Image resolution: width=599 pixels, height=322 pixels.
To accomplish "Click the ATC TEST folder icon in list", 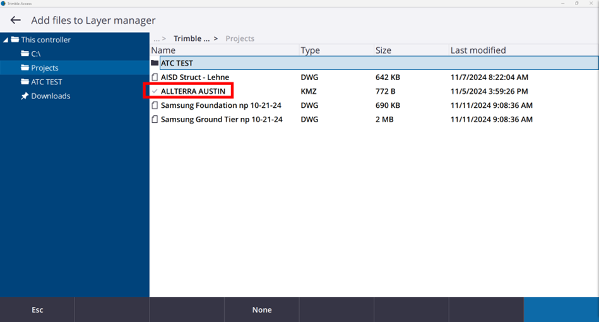I will tap(155, 63).
